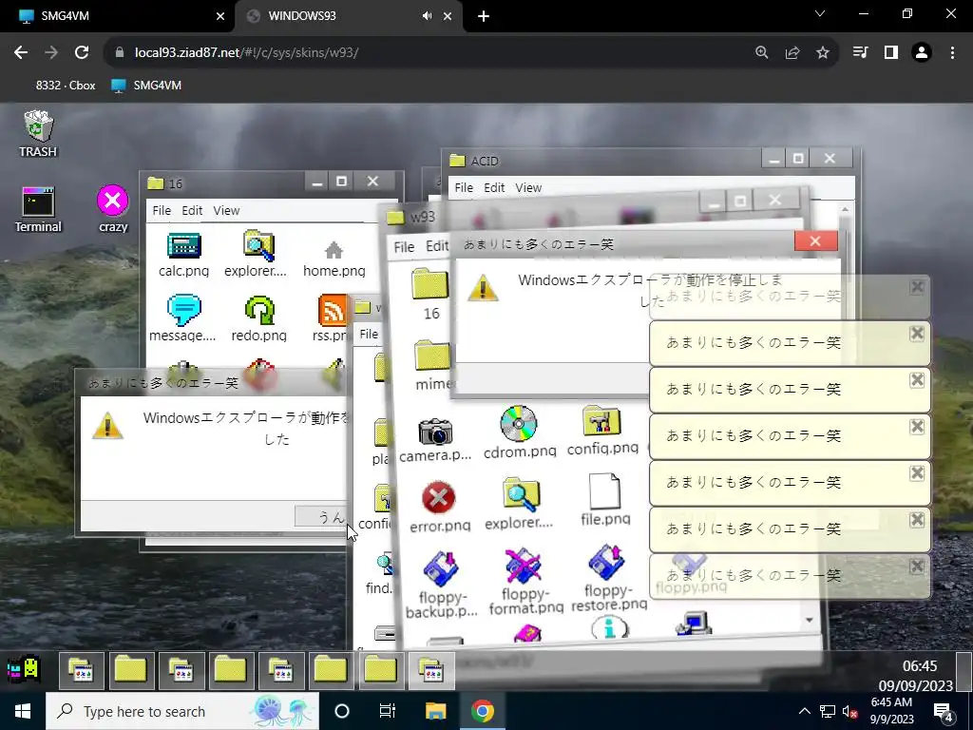The width and height of the screenshot is (973, 730).
Task: Open the notification center icon
Action: pyautogui.click(x=944, y=711)
